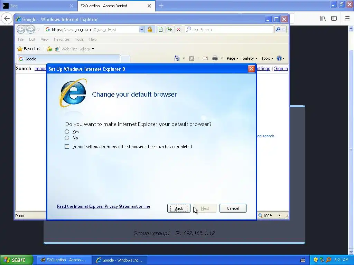Open the Windows start button

[17, 260]
